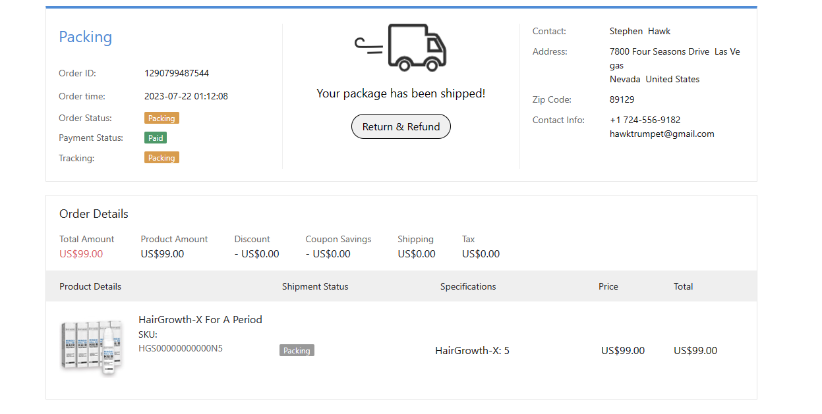This screenshot has width=822, height=414.
Task: Click the contact name Stephen Hawk
Action: [x=640, y=31]
